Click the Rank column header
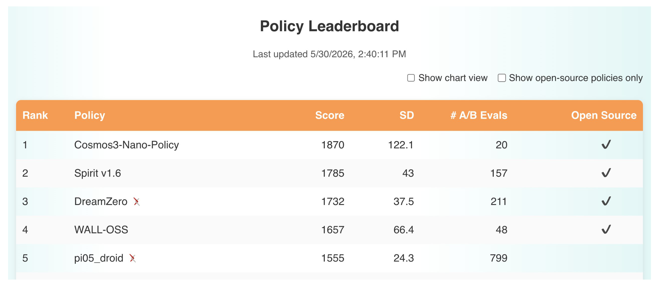 pyautogui.click(x=35, y=115)
